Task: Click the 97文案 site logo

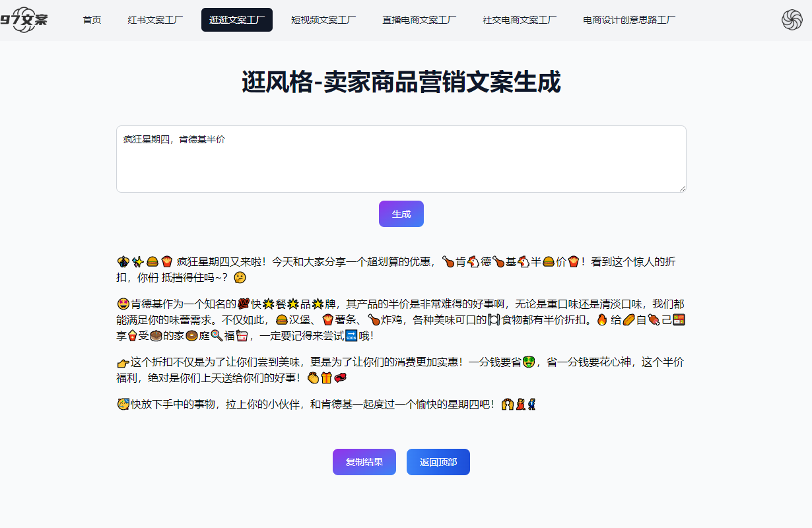Action: coord(26,20)
